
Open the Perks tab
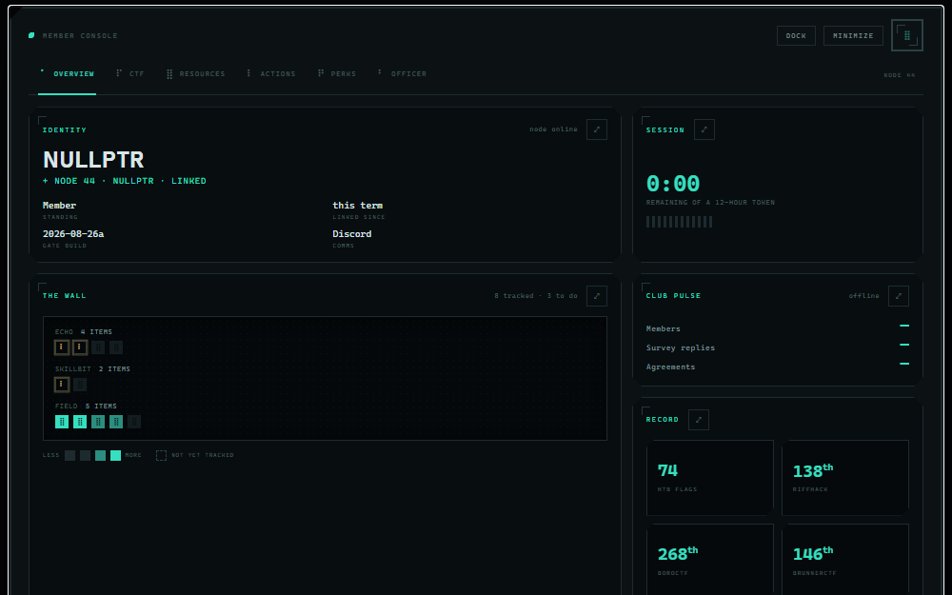[x=337, y=74]
